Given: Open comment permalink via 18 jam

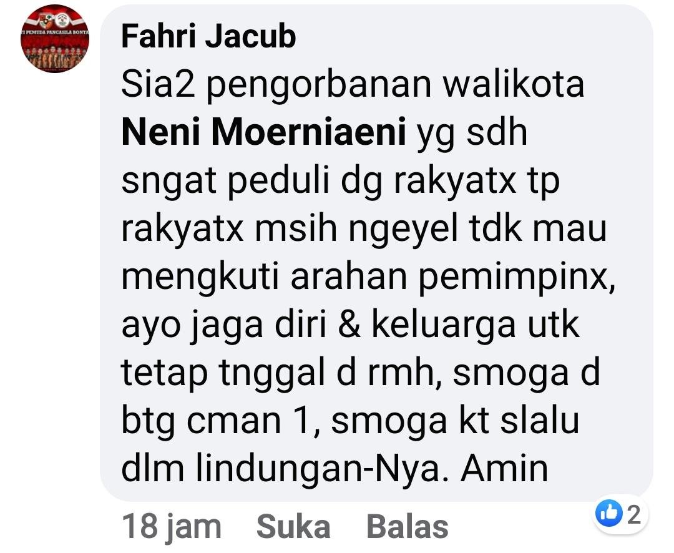Looking at the screenshot, I should 171,526.
